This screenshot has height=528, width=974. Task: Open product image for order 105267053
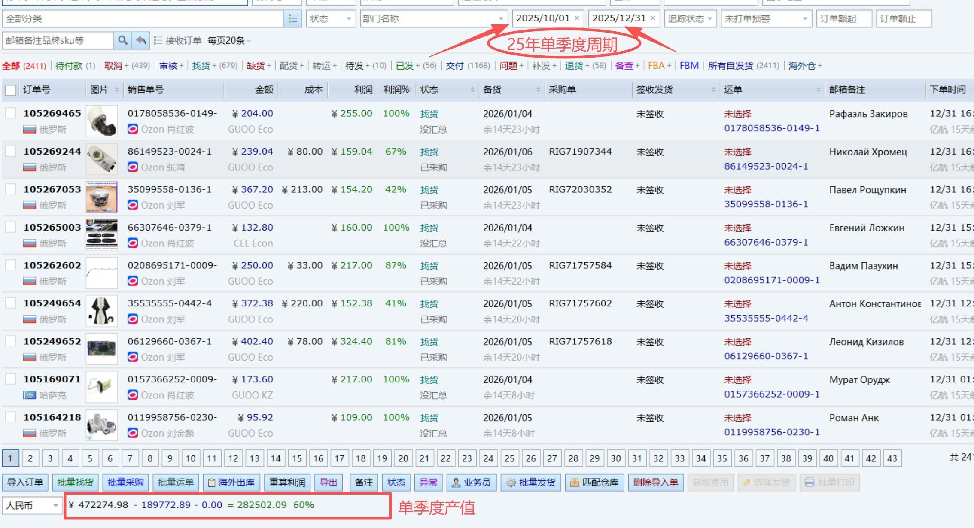pos(102,197)
